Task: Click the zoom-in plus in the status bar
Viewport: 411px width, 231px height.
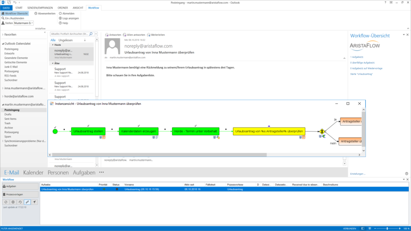Action: coord(399,228)
